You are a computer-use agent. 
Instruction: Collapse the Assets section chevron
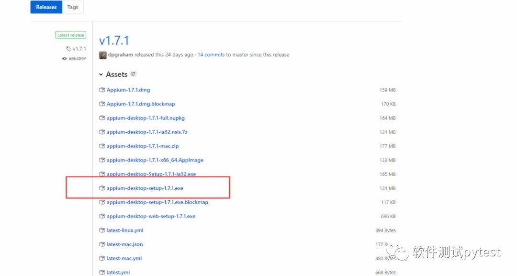point(101,75)
